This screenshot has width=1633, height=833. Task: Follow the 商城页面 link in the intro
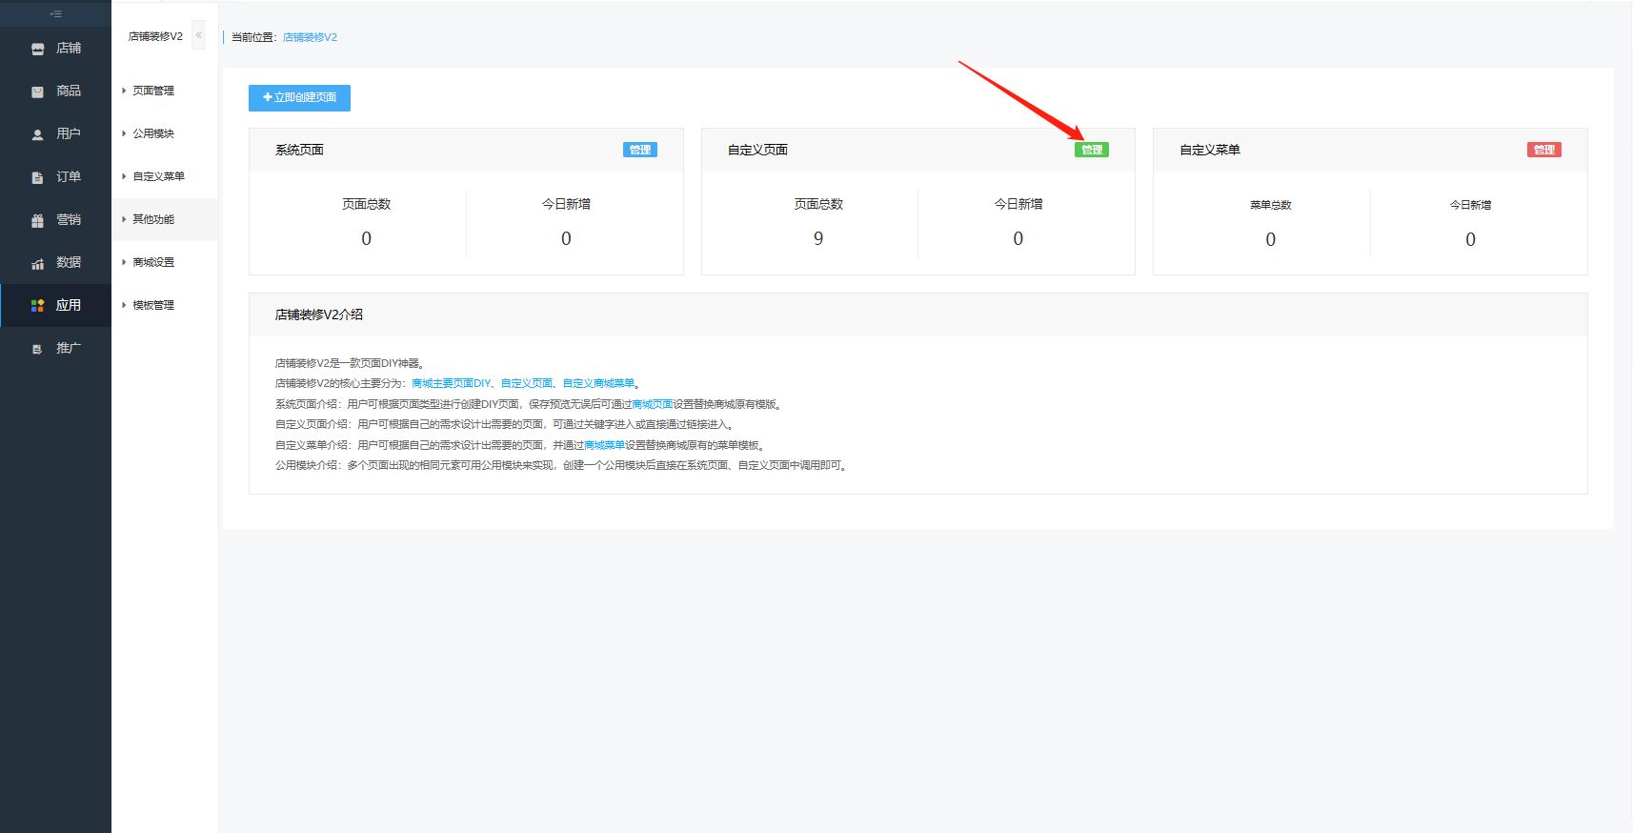click(653, 404)
